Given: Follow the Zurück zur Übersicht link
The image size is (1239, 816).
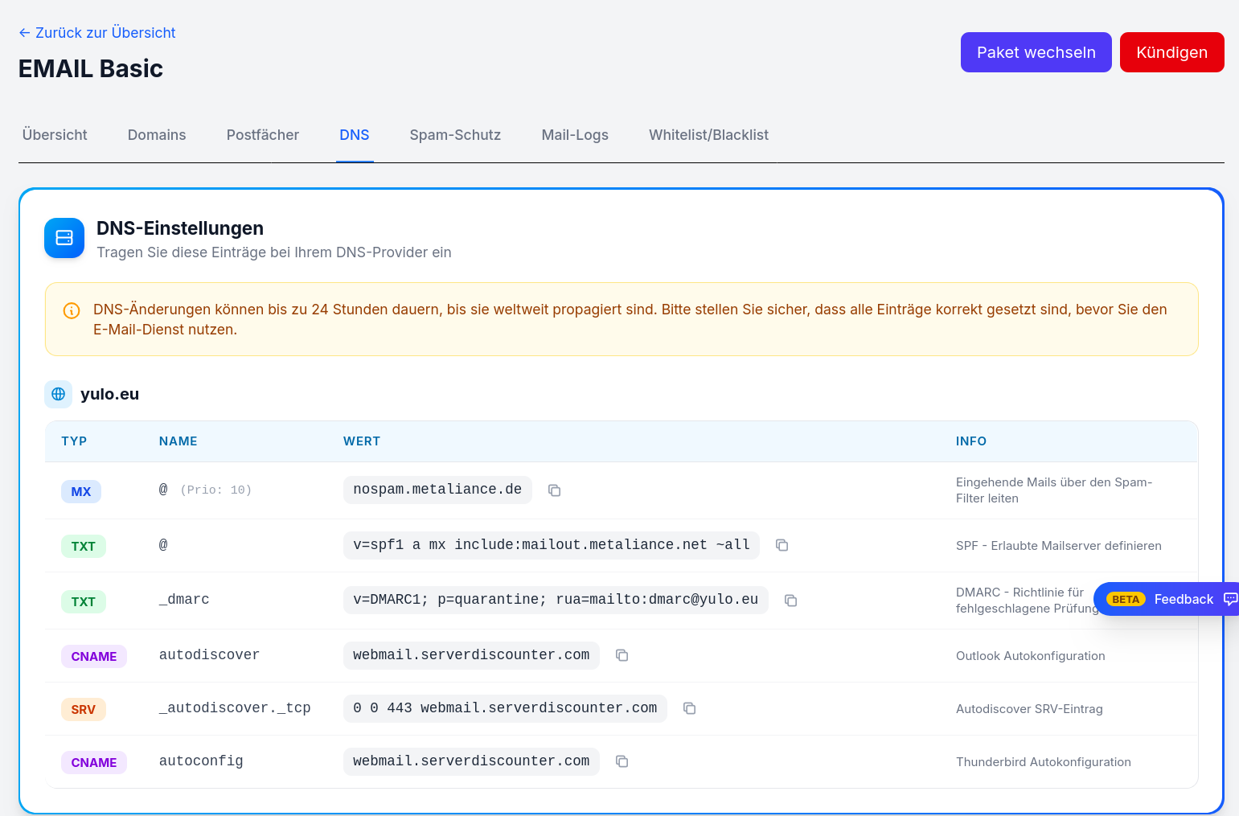Looking at the screenshot, I should pyautogui.click(x=97, y=33).
